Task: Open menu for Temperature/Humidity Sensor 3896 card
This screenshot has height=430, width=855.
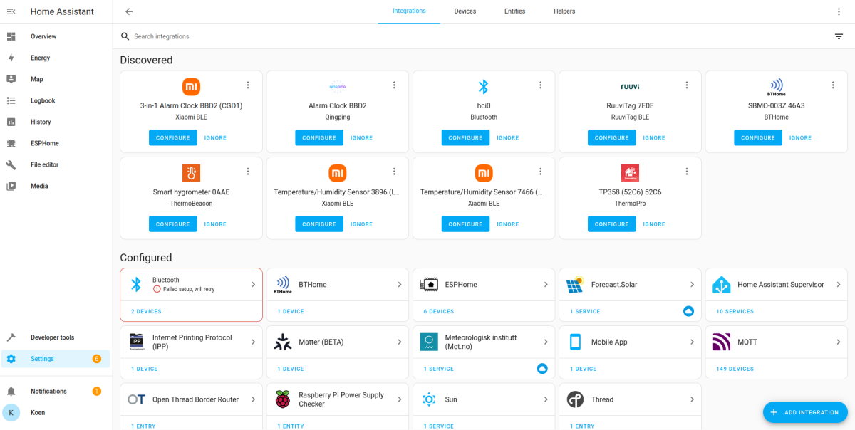Action: pyautogui.click(x=394, y=171)
